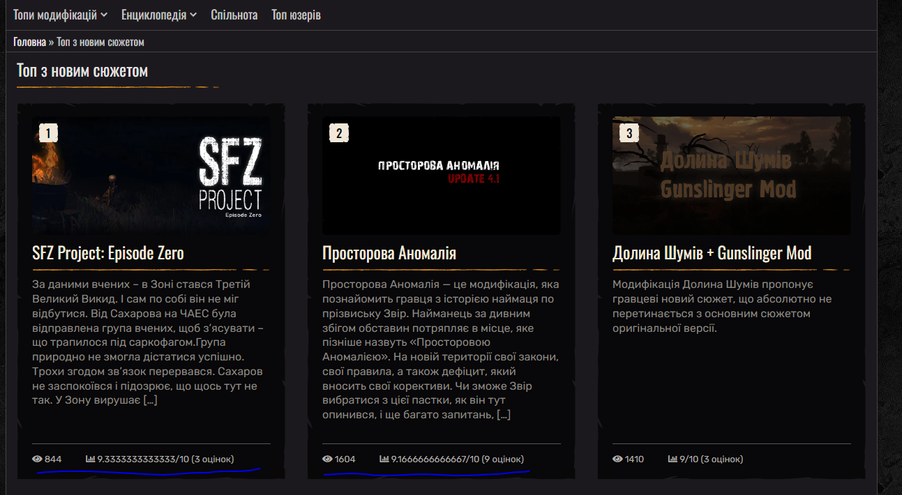Click the view count 1410
The width and height of the screenshot is (902, 495).
point(636,459)
